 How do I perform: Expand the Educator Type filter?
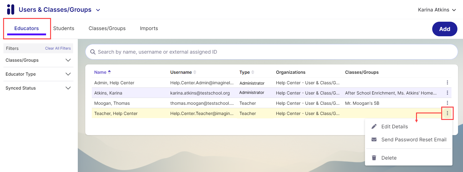click(68, 74)
